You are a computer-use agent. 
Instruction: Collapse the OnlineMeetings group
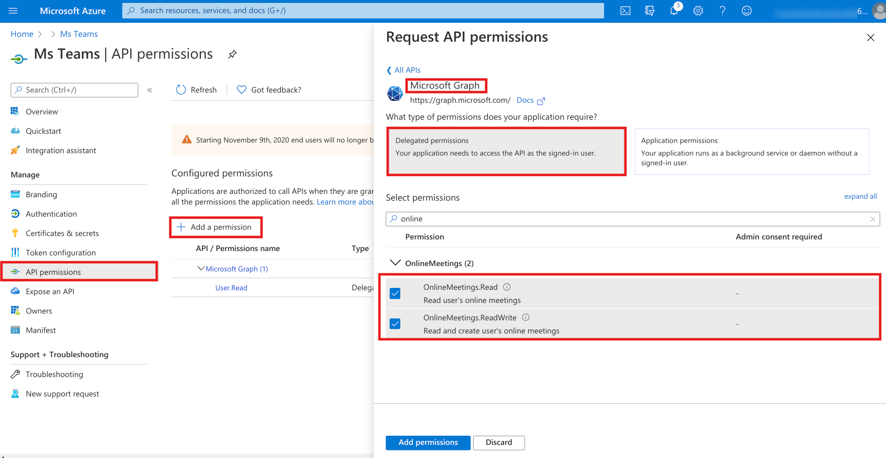click(395, 263)
